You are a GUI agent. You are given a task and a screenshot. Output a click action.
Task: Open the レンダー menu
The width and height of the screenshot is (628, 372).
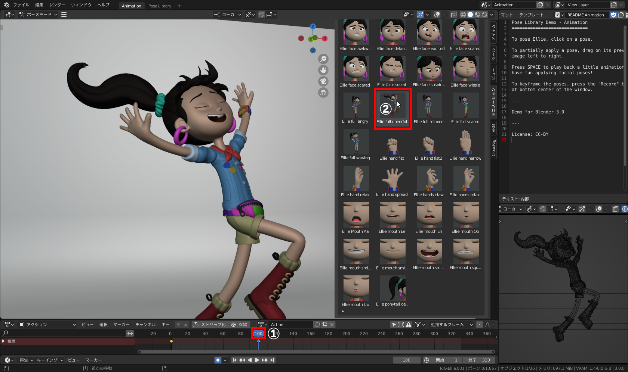click(57, 5)
